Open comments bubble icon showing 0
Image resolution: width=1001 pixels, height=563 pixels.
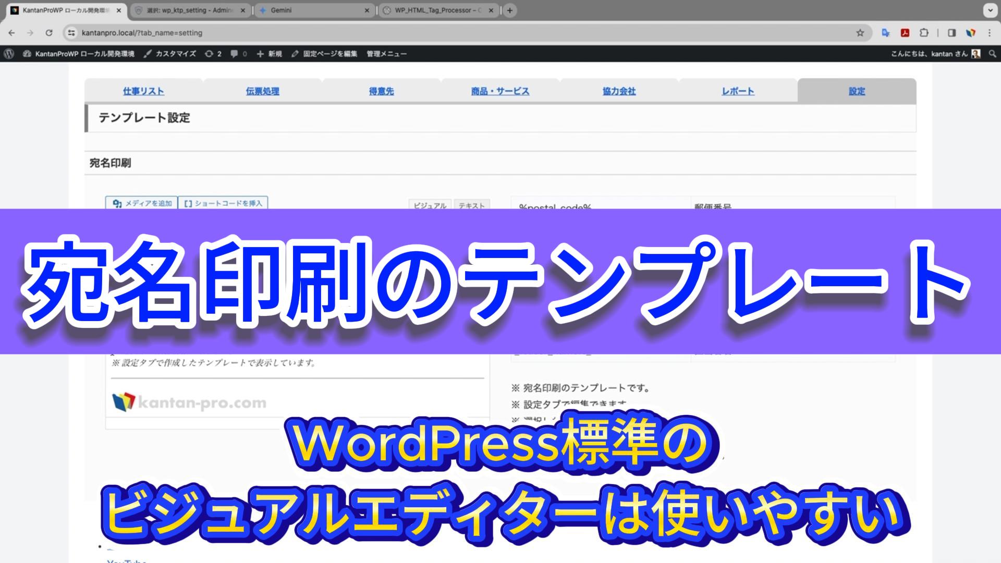(239, 54)
